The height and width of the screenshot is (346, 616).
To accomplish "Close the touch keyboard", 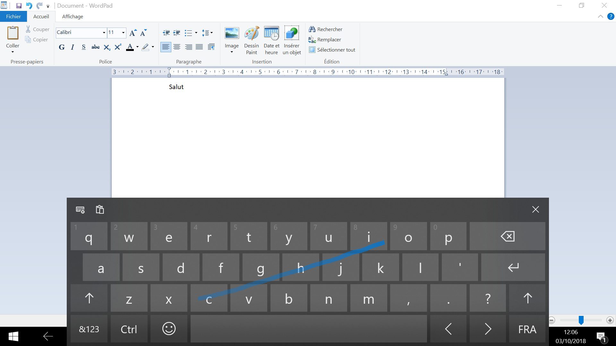I will [x=535, y=210].
